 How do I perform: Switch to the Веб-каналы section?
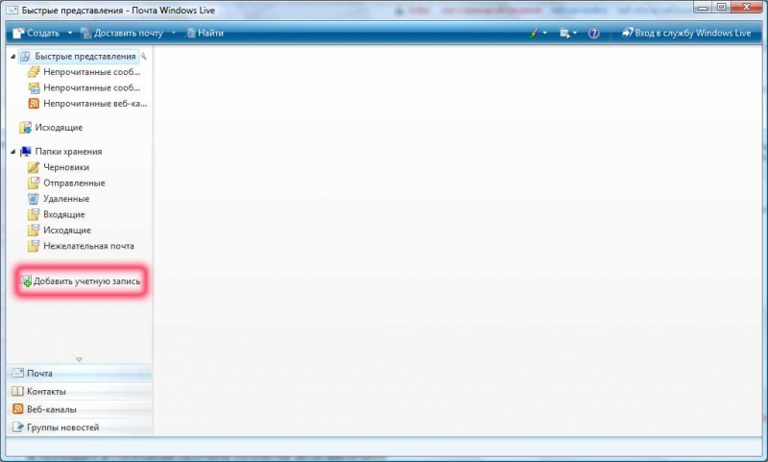click(x=52, y=409)
